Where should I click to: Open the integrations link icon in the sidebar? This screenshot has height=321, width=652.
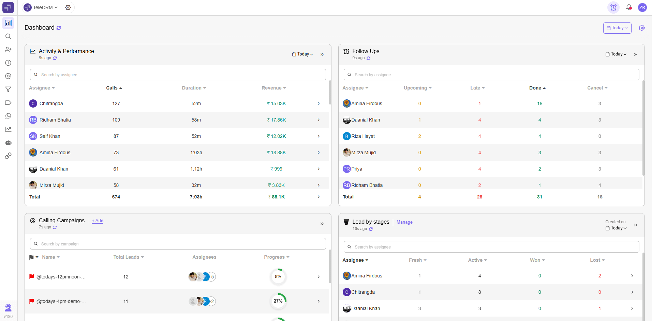8,156
